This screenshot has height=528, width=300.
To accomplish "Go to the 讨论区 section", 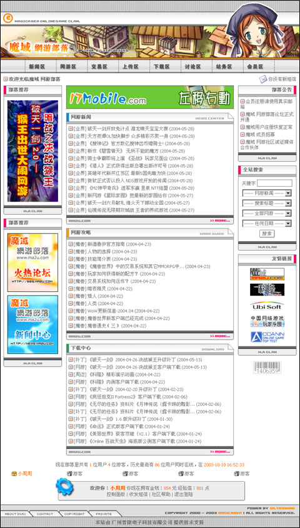I will pyautogui.click(x=193, y=66).
